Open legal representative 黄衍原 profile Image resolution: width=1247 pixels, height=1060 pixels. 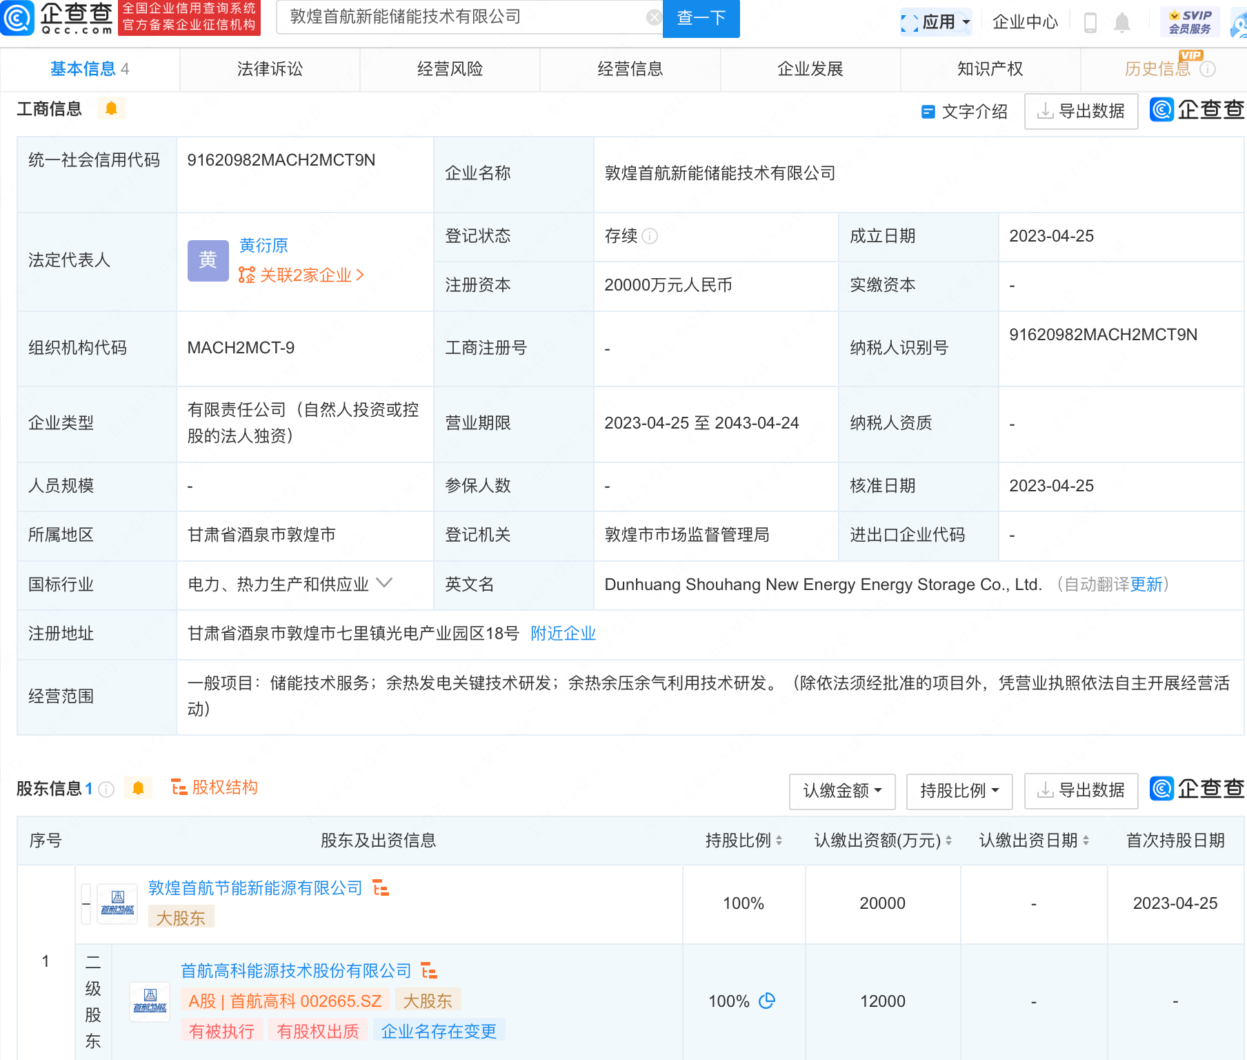tap(263, 246)
